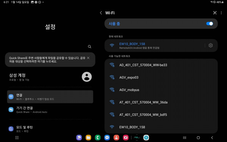This screenshot has width=227, height=142.
Task: Dismiss the Quick Share tip banner
Action: point(88,58)
